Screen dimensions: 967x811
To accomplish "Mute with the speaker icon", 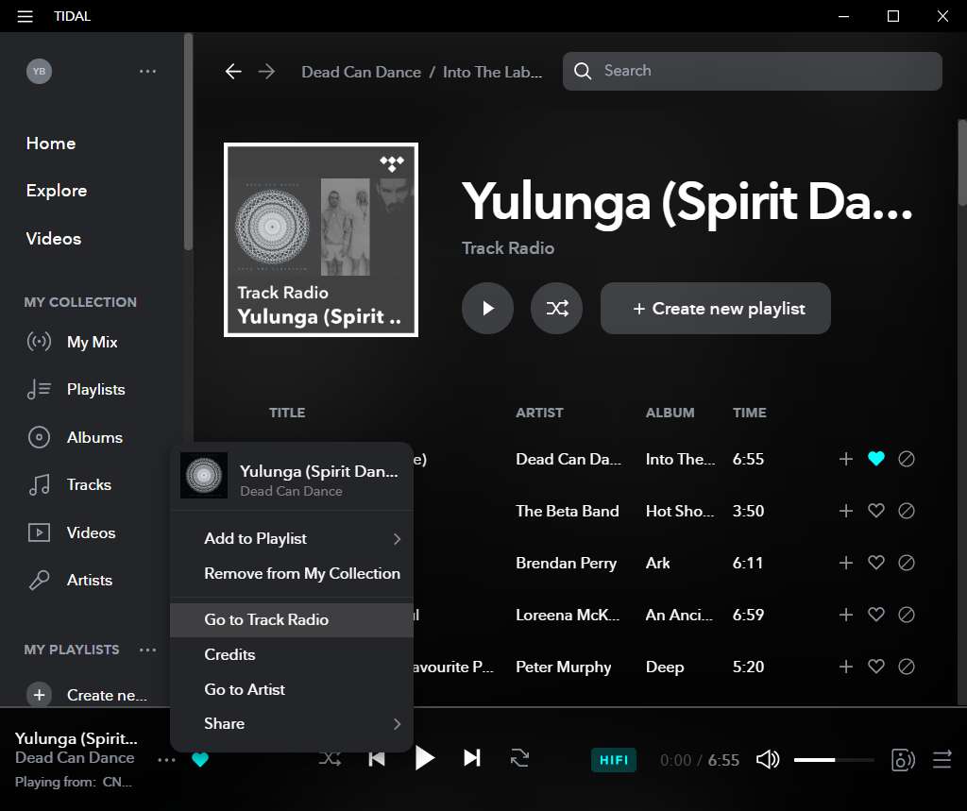I will [x=768, y=760].
